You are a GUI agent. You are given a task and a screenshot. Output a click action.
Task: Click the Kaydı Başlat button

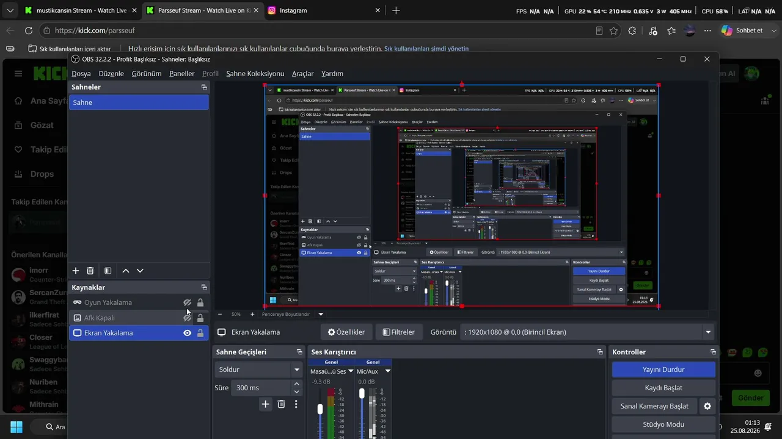(663, 388)
